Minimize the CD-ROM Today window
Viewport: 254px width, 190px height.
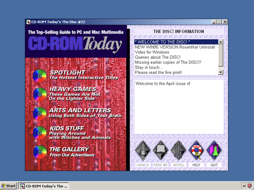pyautogui.click(x=214, y=22)
